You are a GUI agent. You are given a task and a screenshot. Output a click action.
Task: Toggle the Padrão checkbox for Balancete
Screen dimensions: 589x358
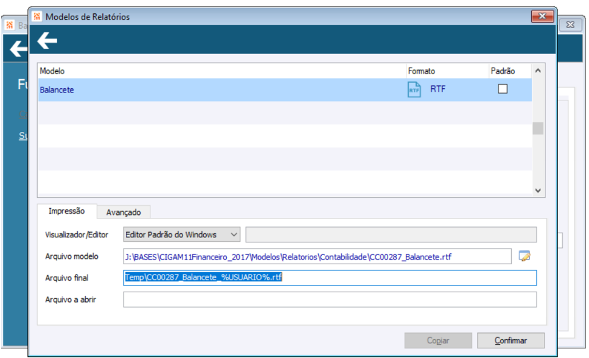502,89
